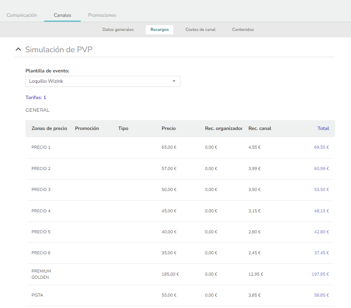This screenshot has width=351, height=308.
Task: Click the 58,85 € total
Action: pos(321,295)
